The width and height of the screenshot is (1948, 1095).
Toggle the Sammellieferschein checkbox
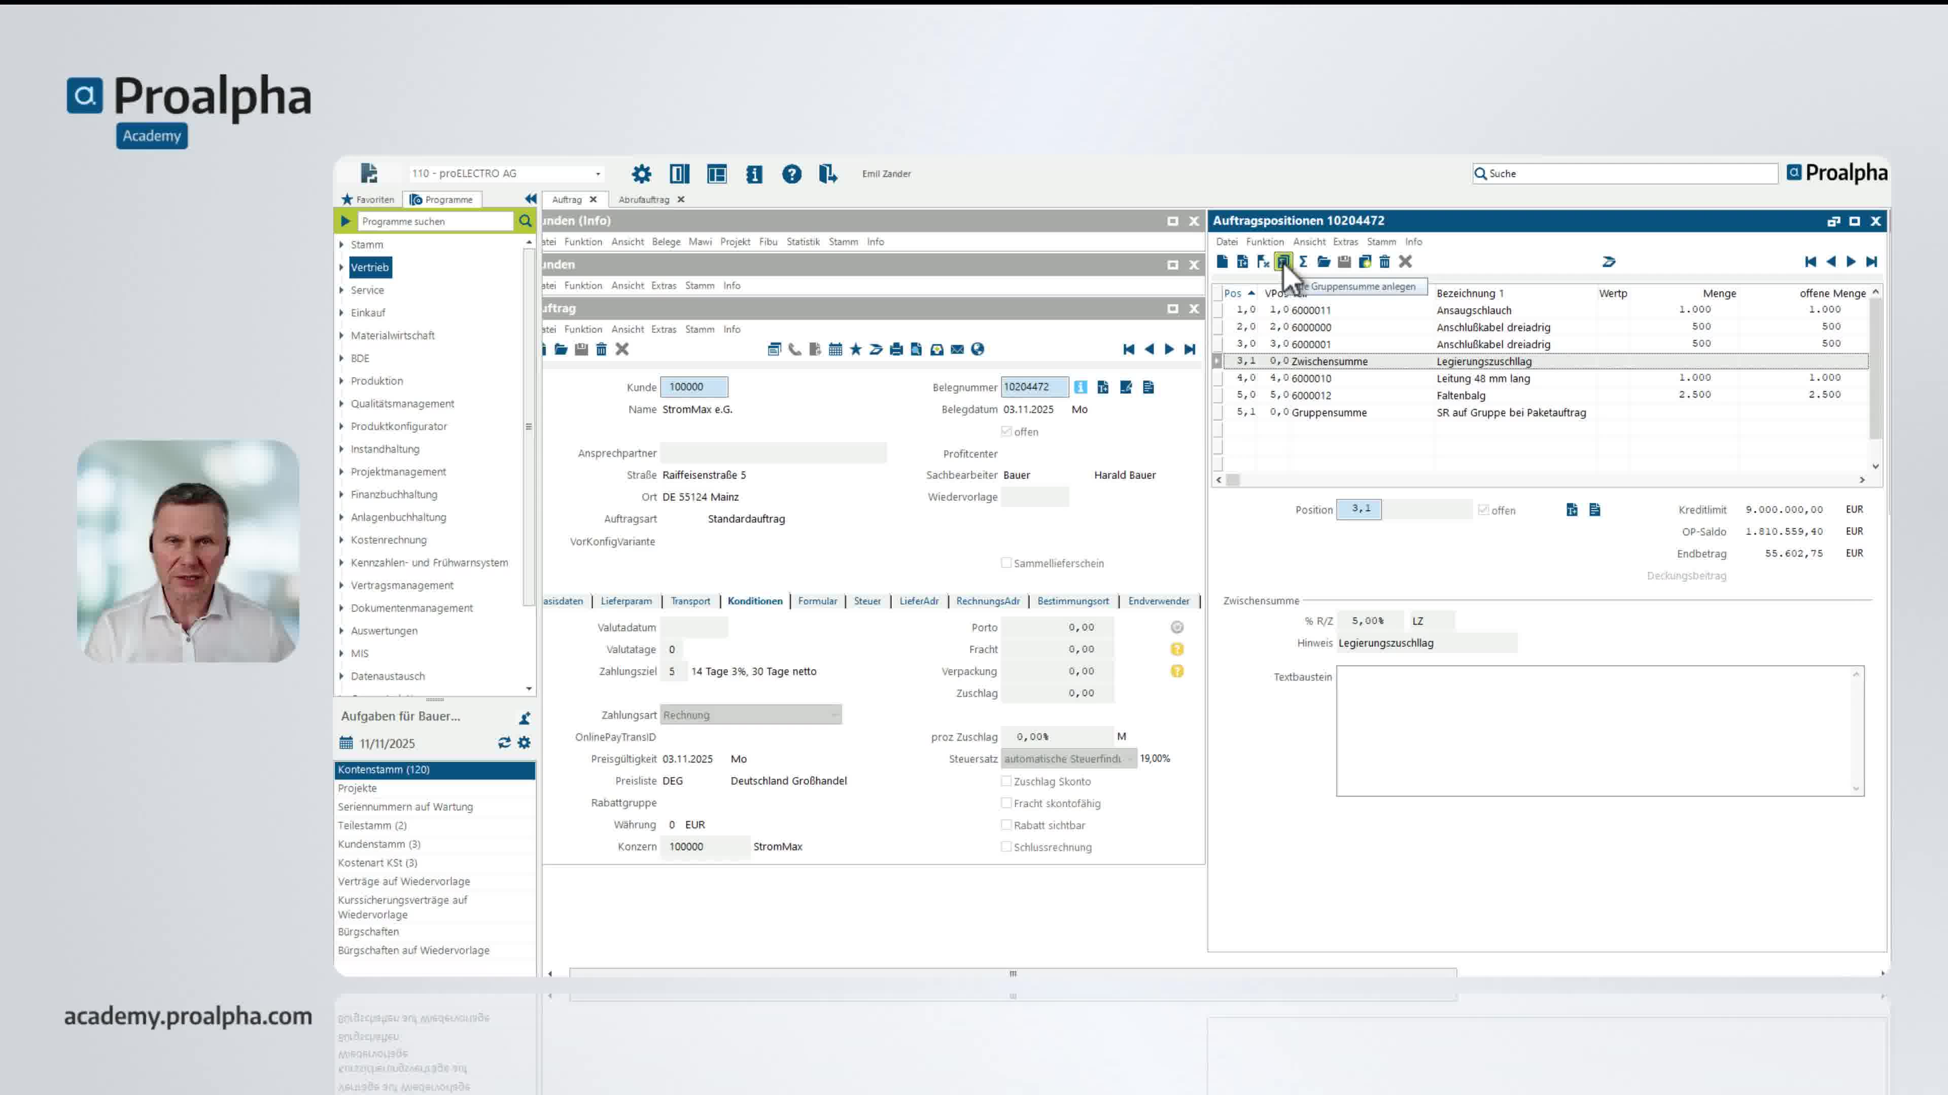[1006, 563]
